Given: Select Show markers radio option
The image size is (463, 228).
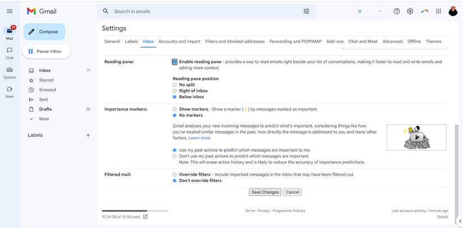Looking at the screenshot, I should (x=175, y=109).
